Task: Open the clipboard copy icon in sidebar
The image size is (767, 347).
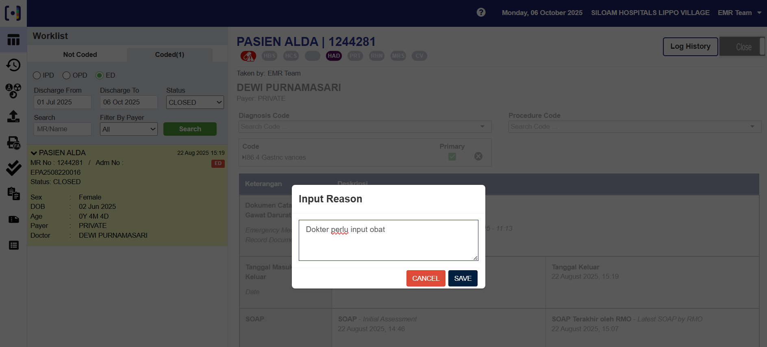Action: (13, 193)
